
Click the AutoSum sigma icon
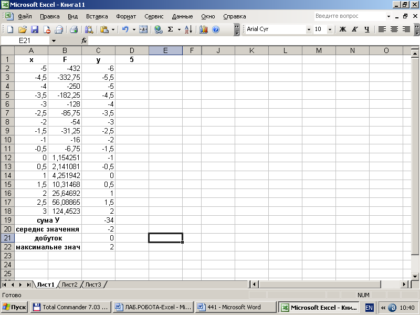point(170,29)
